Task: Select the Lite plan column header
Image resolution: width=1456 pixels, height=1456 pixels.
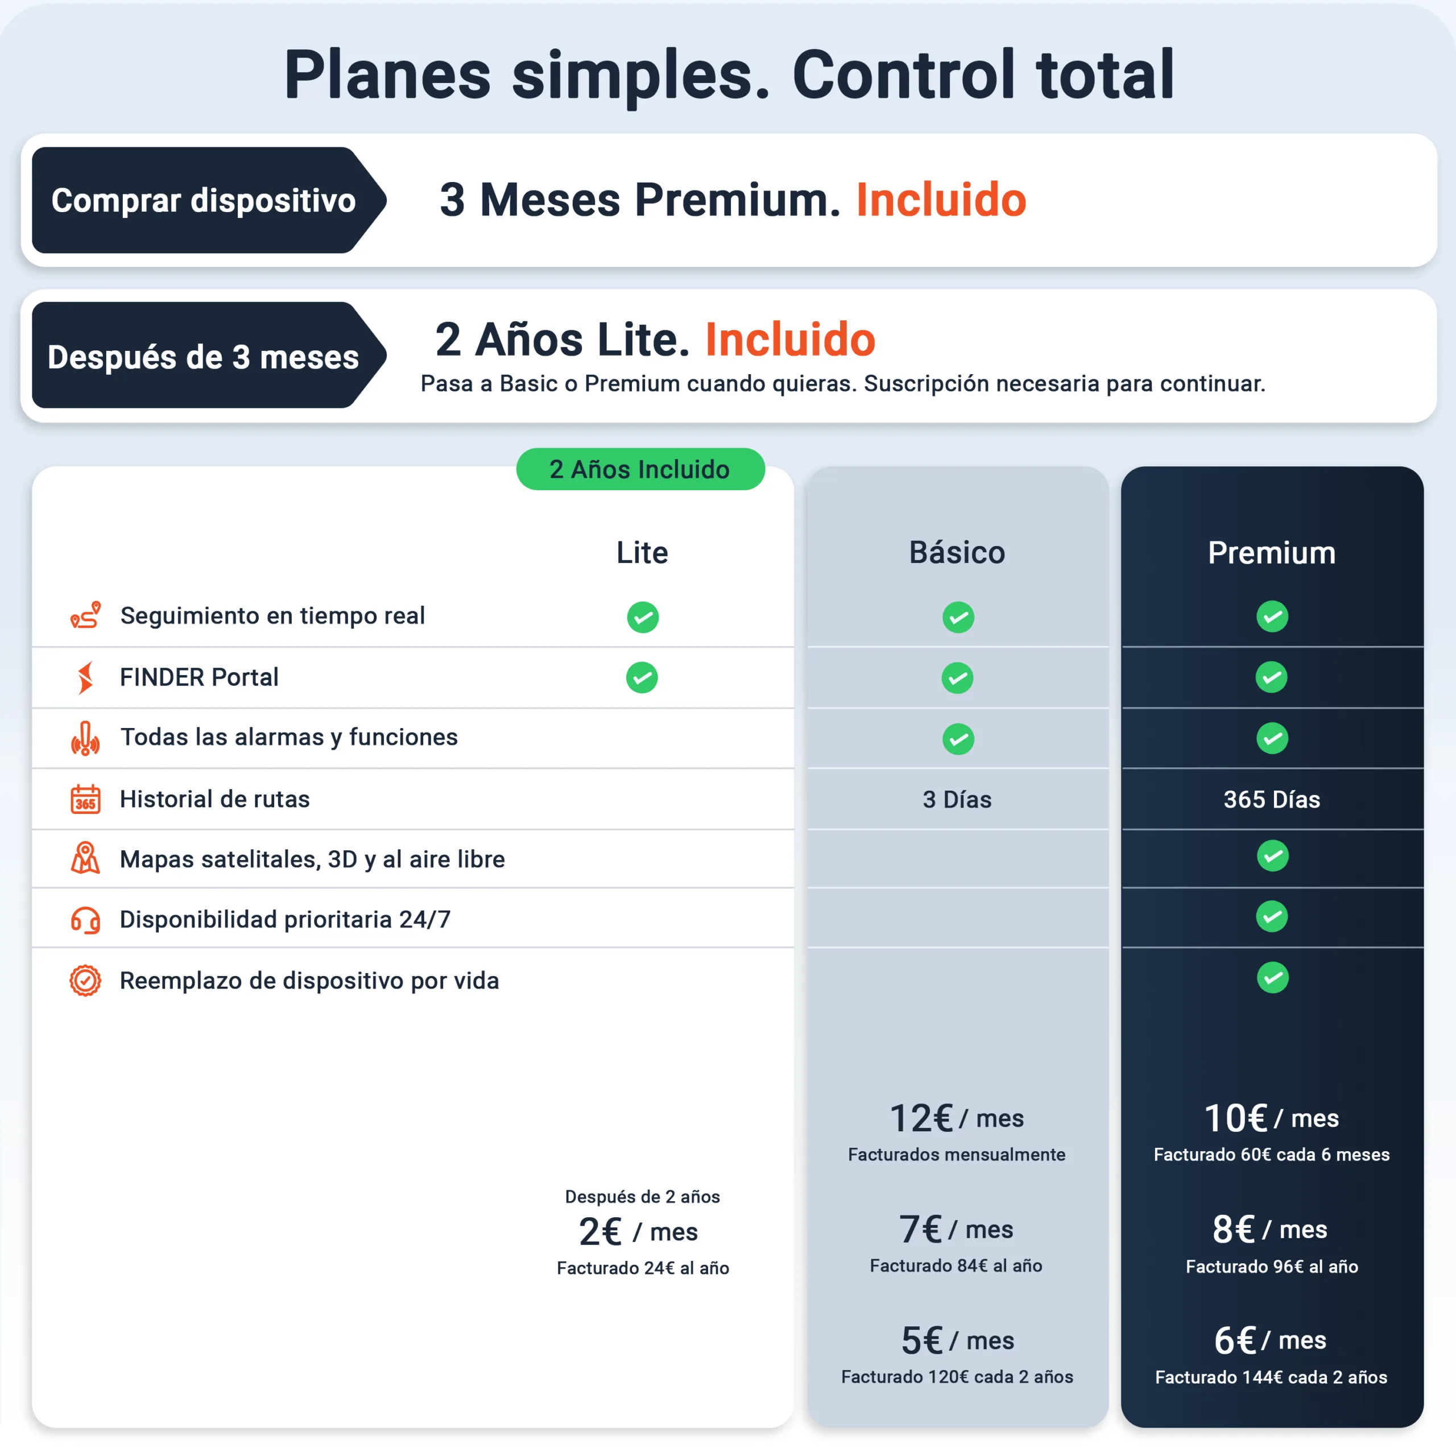Action: 642,552
